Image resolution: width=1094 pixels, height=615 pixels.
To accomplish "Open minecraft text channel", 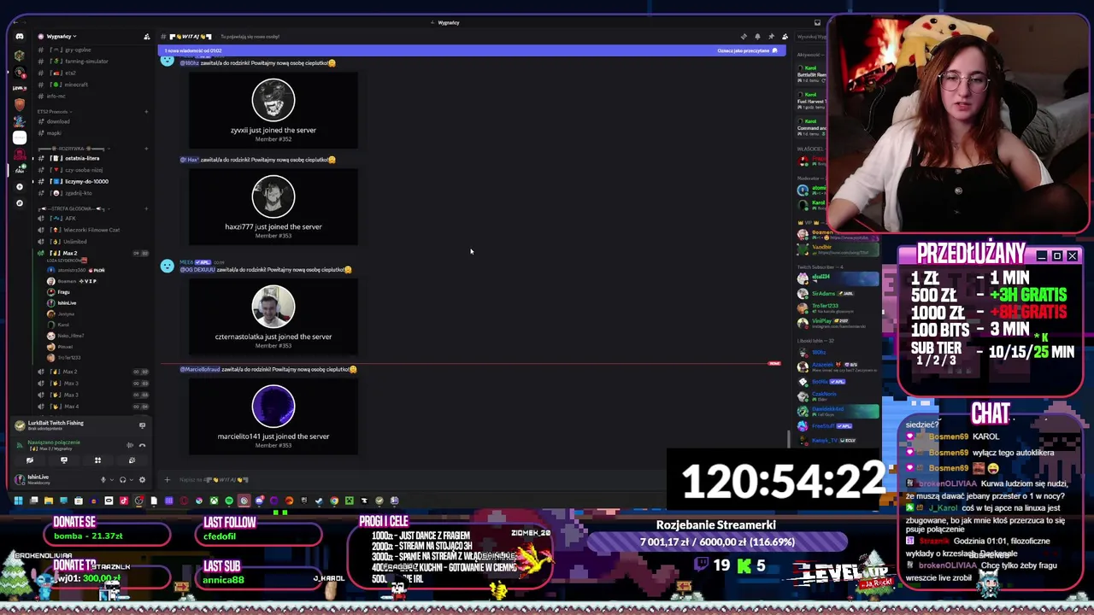I will click(x=75, y=85).
